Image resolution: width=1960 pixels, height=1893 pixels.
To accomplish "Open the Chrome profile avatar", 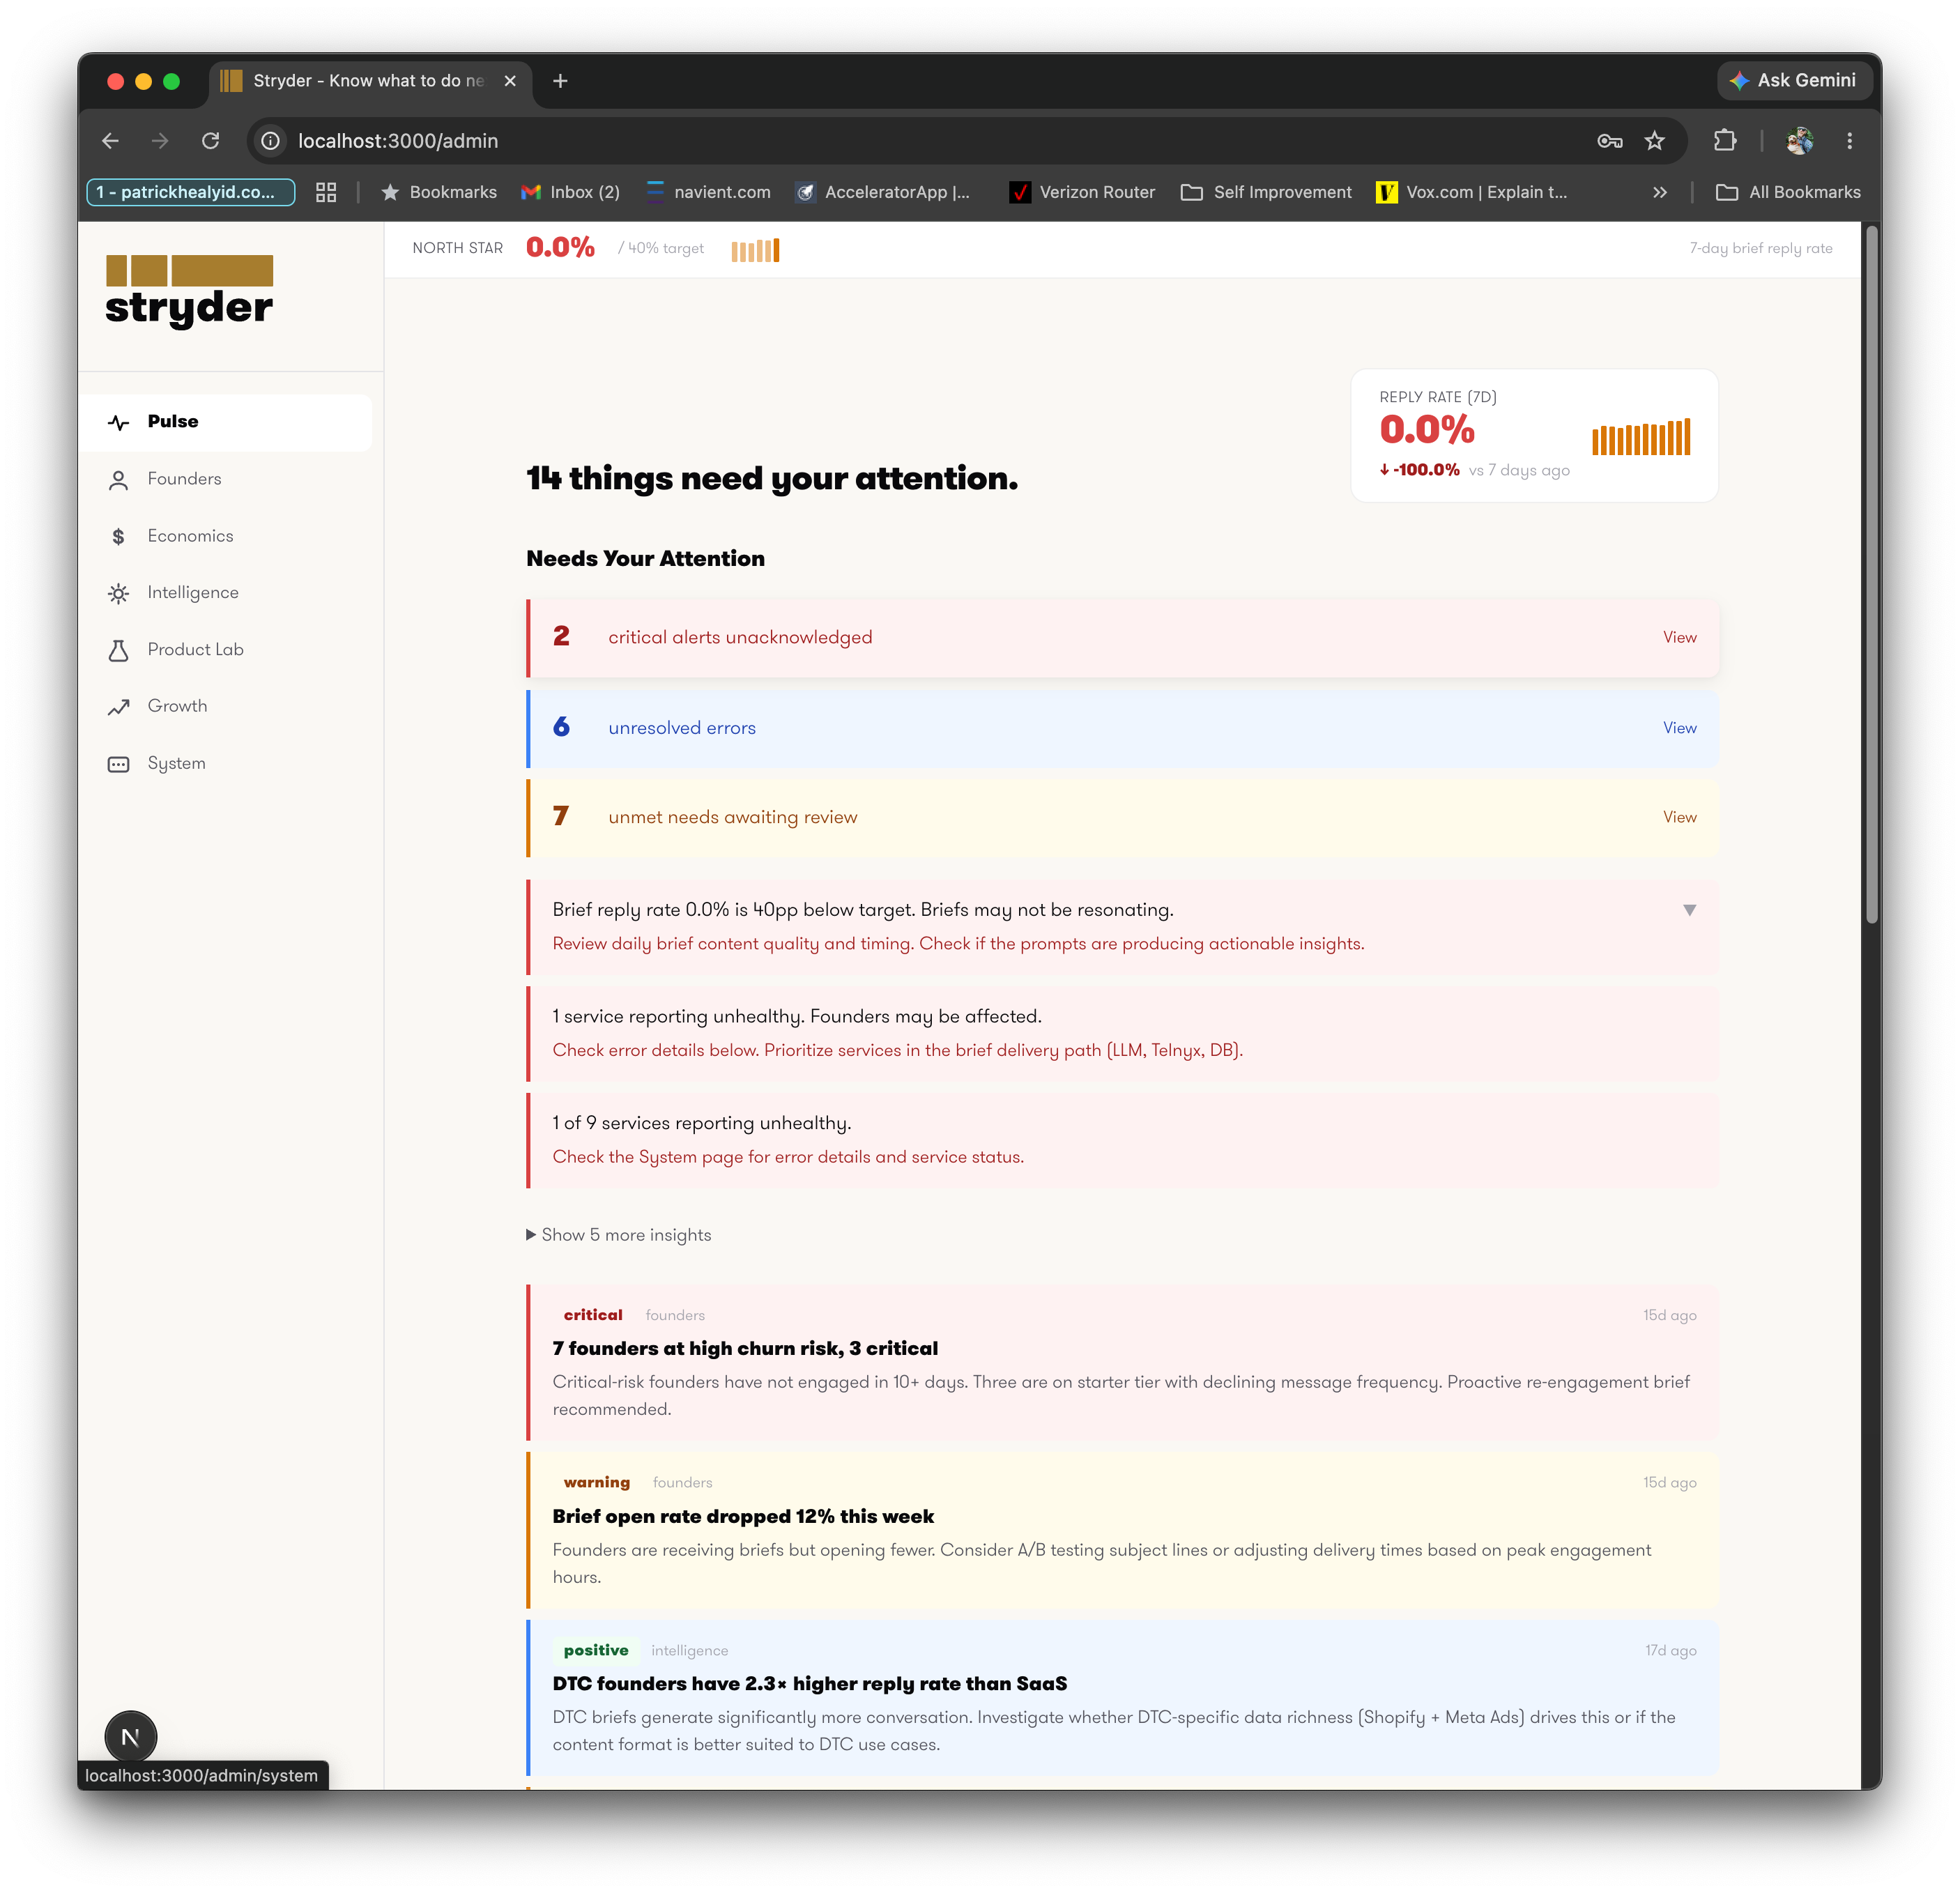I will click(1800, 141).
